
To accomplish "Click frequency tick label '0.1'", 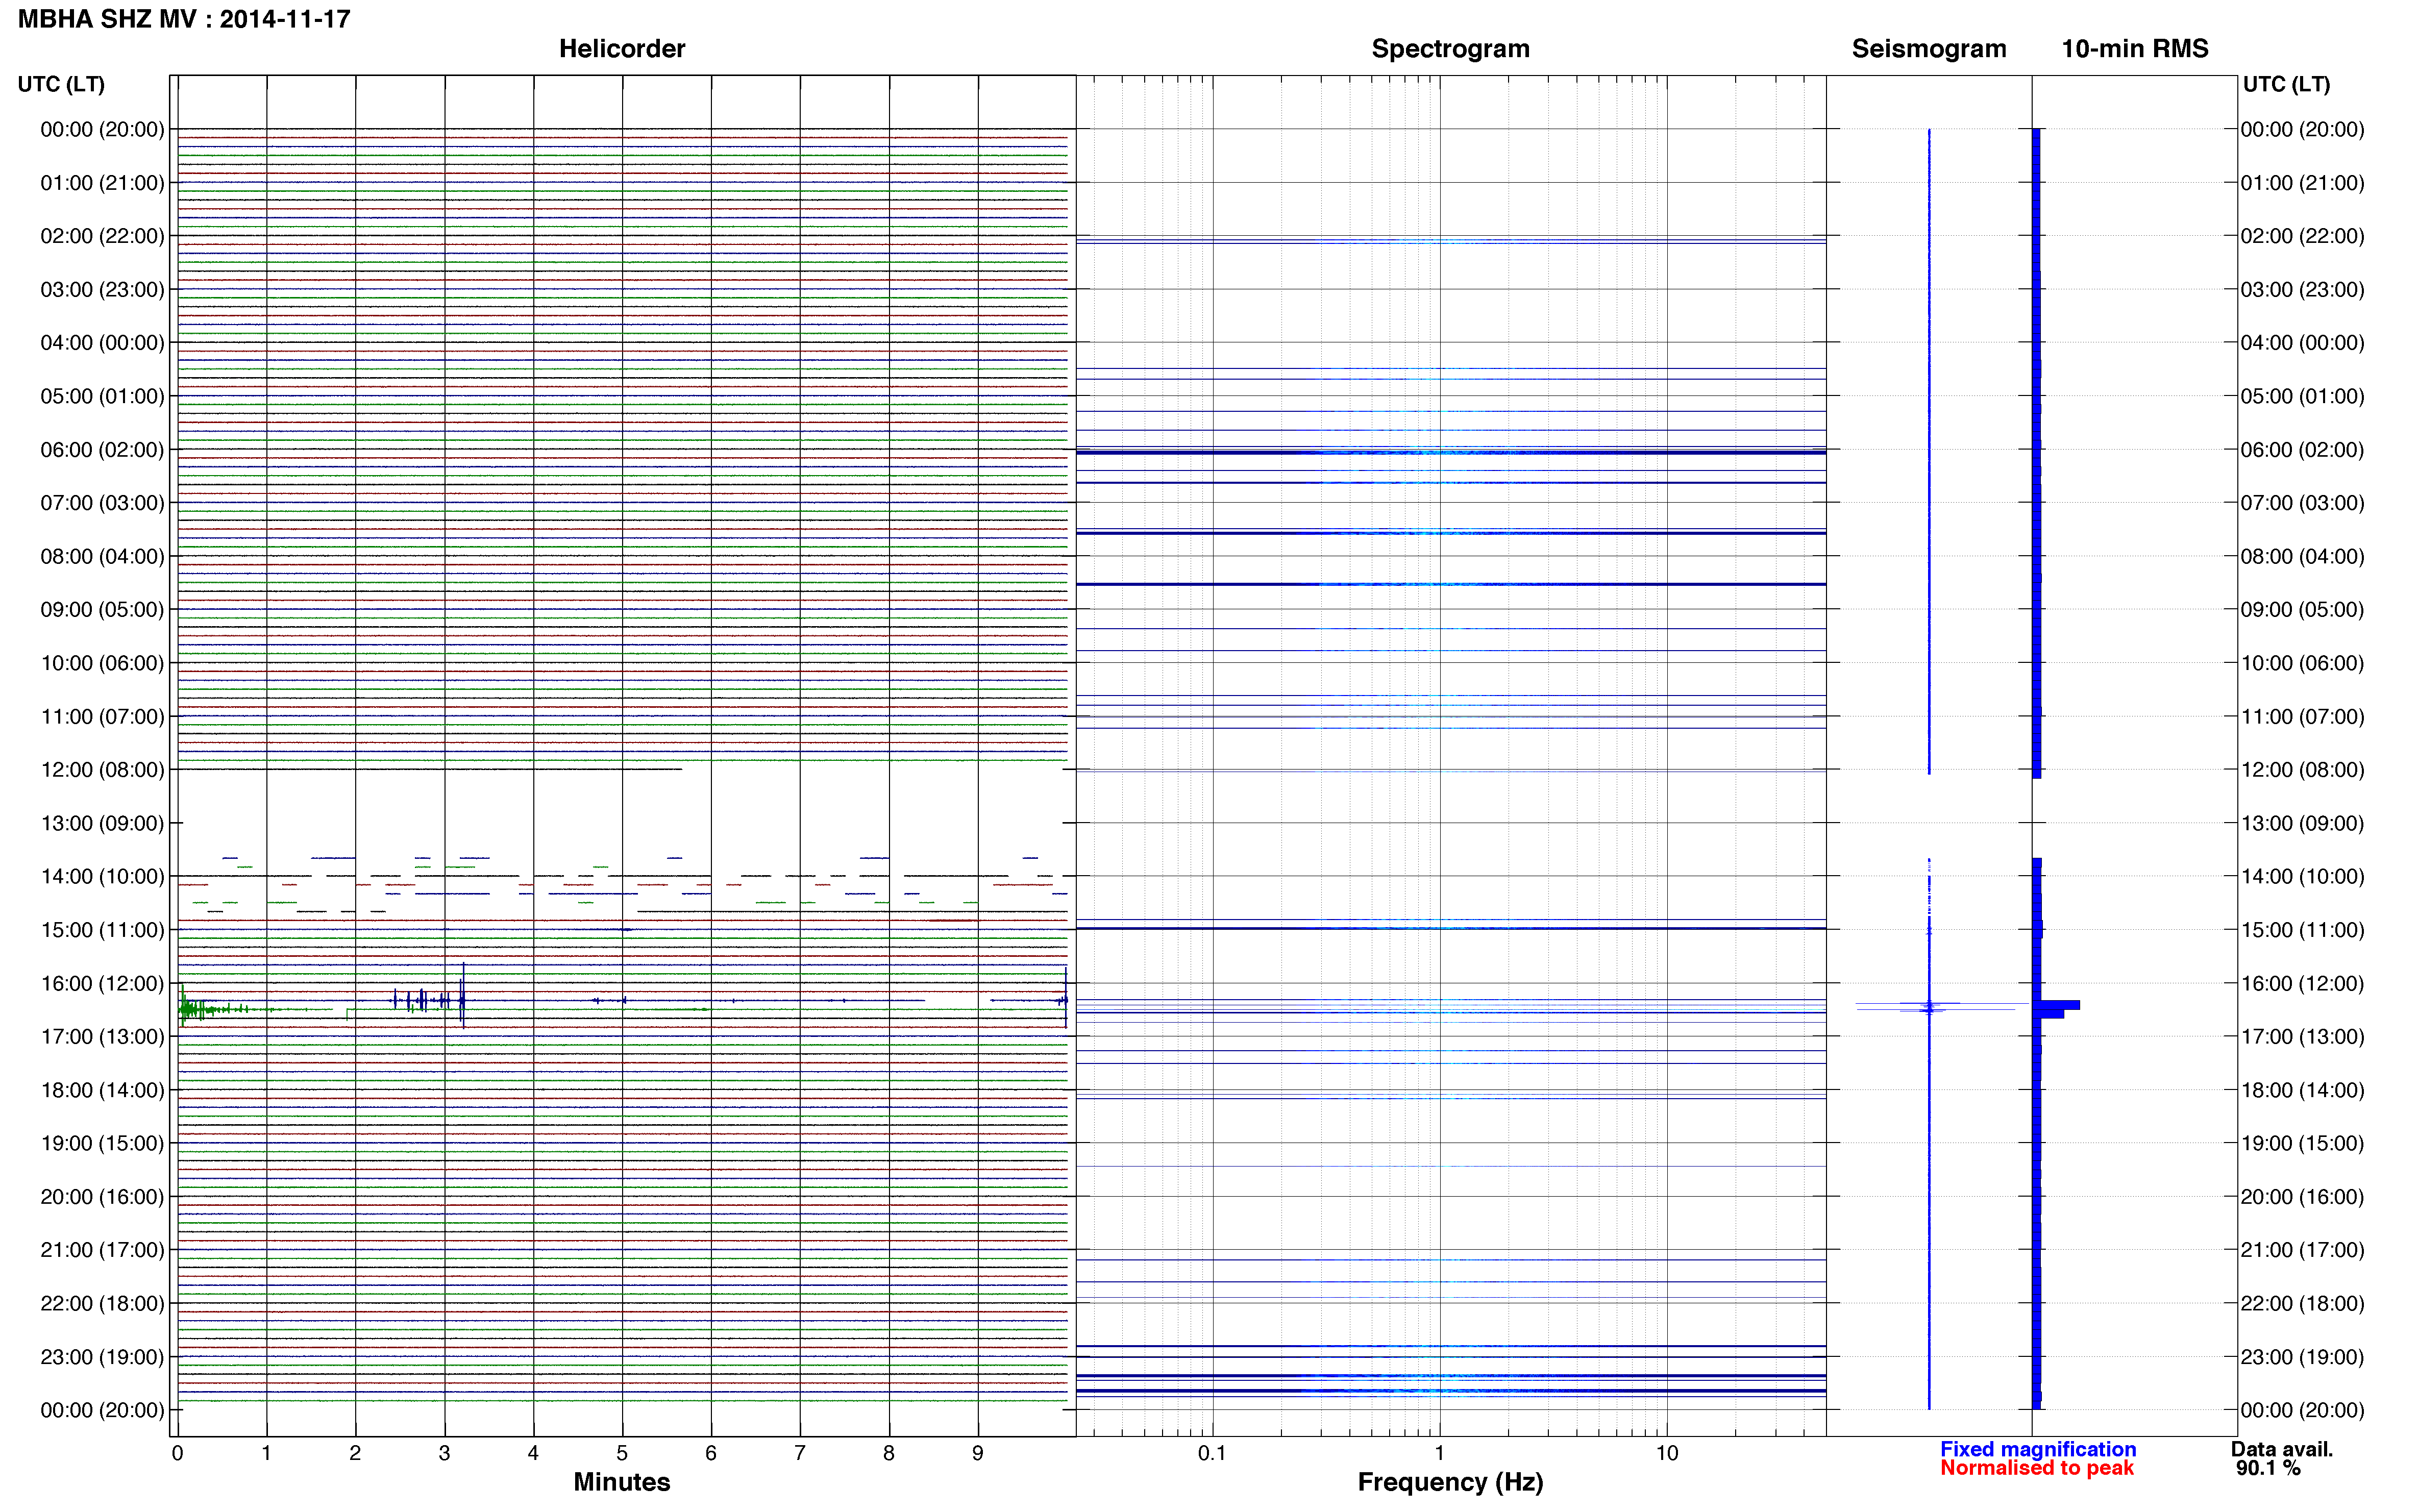I will pos(1212,1453).
